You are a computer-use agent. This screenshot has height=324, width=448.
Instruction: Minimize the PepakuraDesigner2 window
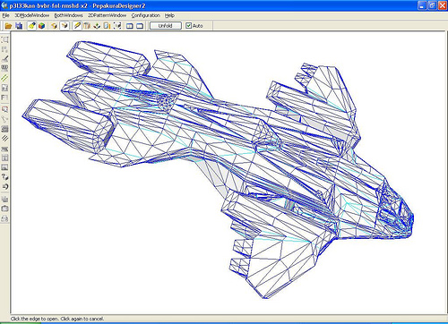422,5
